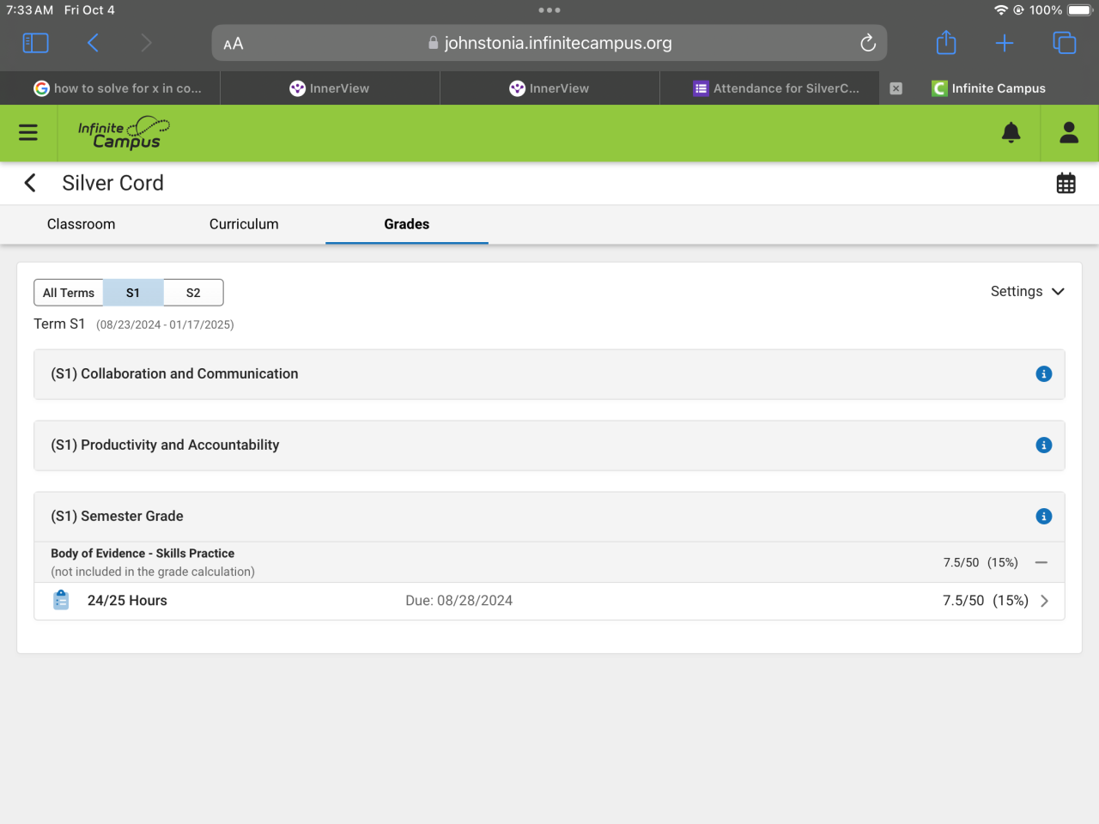
Task: Select the Grades tab
Action: [407, 224]
